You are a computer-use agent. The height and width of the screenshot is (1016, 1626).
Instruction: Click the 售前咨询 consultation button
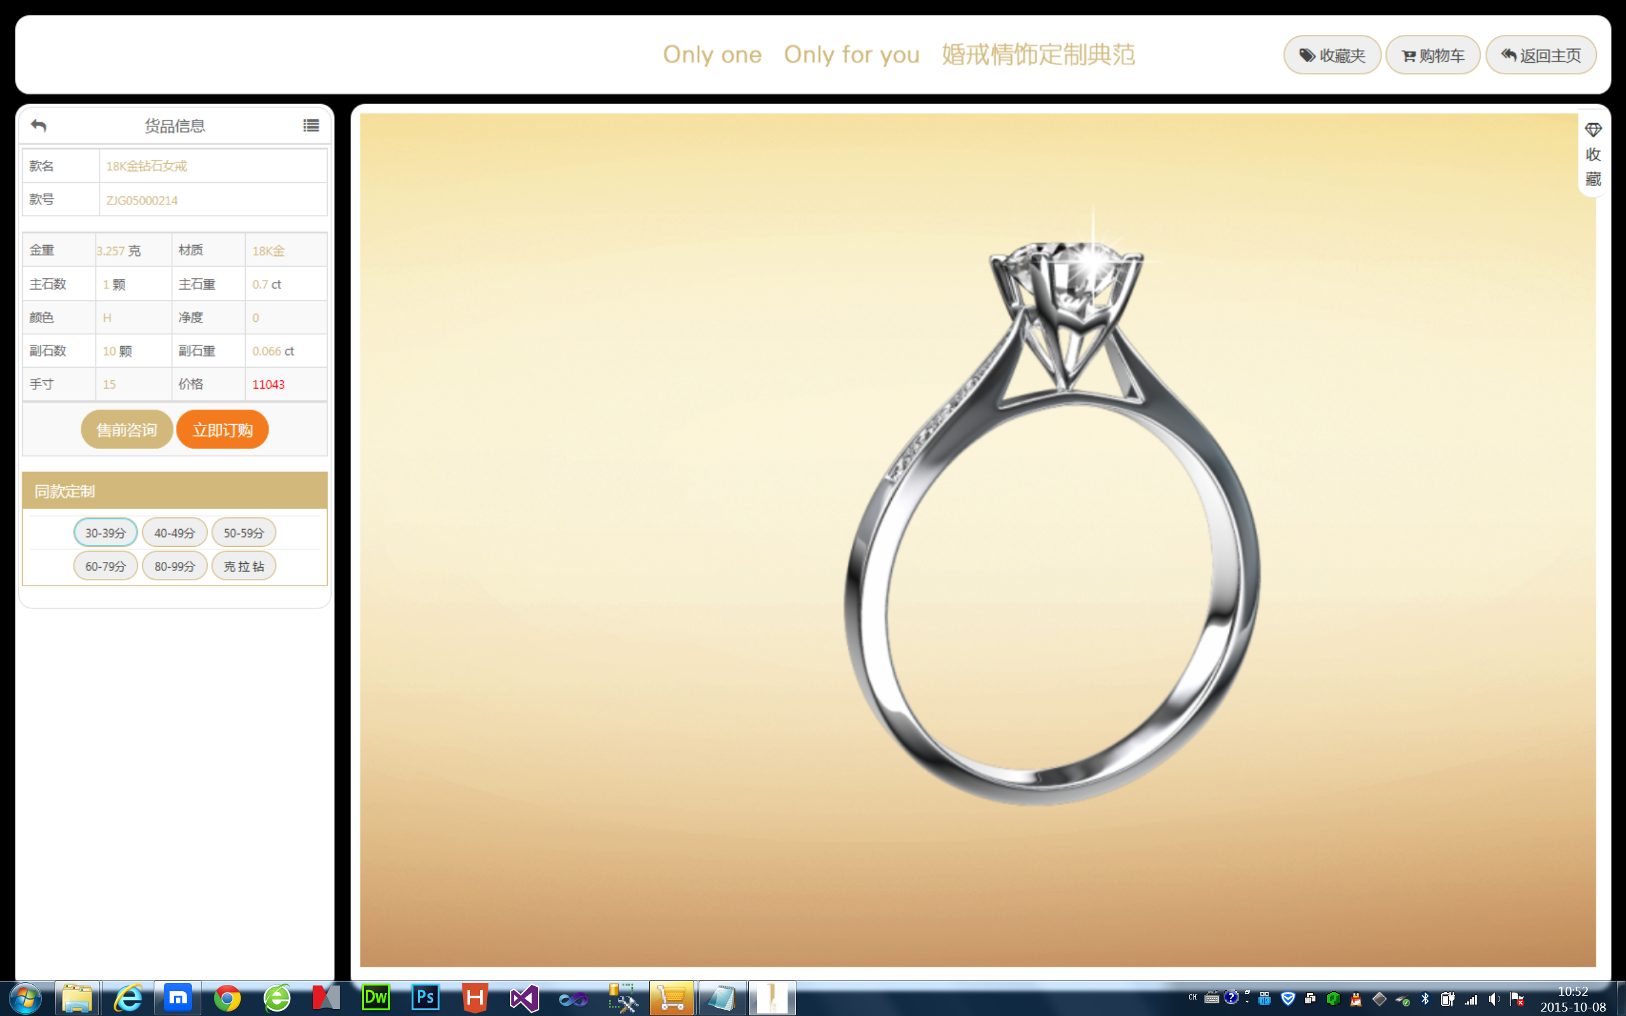tap(126, 429)
